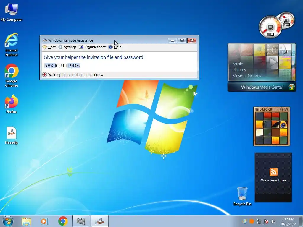Click the red status arrow beside 'Waiting for incoming connection...'
303x227 pixels.
pos(45,75)
